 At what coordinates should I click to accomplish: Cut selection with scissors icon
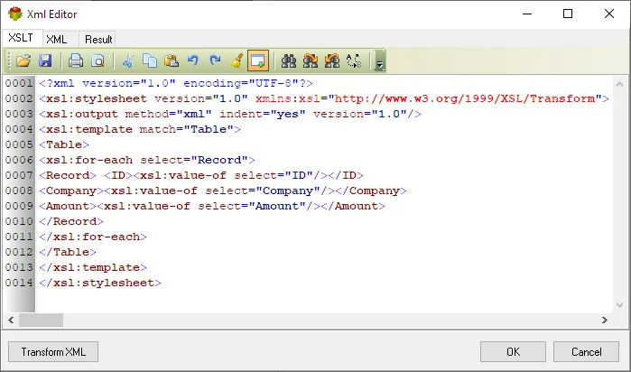pos(128,60)
